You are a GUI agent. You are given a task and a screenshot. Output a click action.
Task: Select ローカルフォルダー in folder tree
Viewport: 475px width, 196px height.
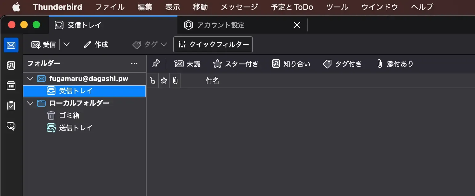point(84,103)
